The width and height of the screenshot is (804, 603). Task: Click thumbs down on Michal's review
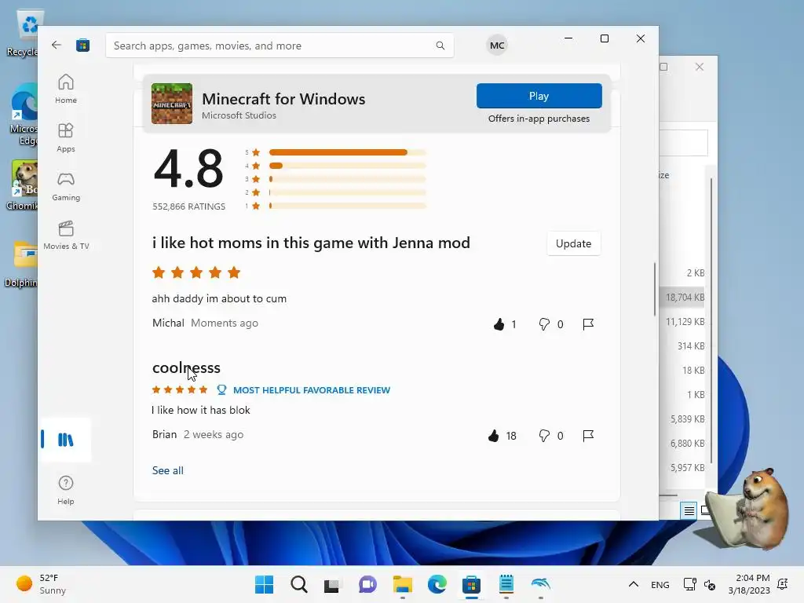(544, 324)
